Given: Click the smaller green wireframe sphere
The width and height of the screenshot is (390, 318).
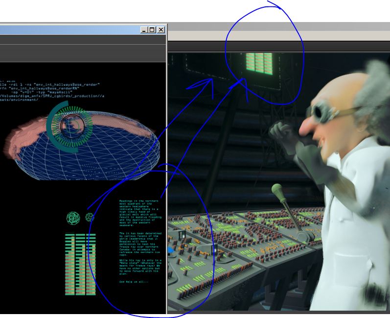Looking at the screenshot, I should pyautogui.click(x=90, y=217).
